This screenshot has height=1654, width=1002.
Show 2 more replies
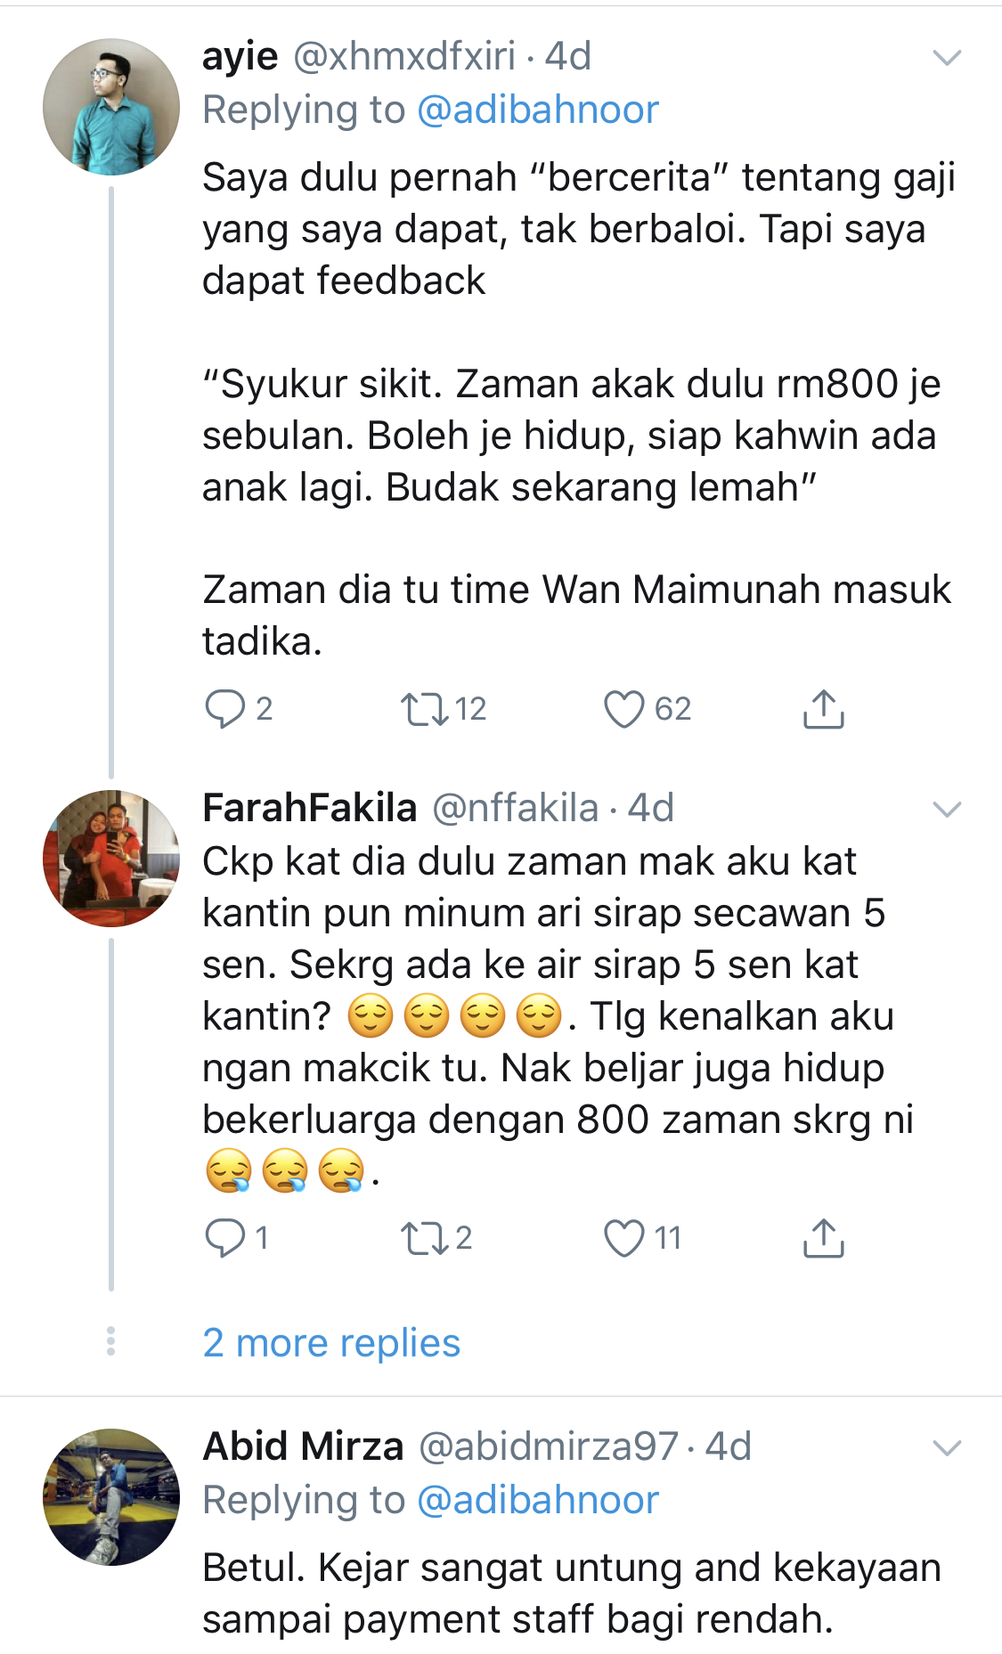click(331, 1343)
